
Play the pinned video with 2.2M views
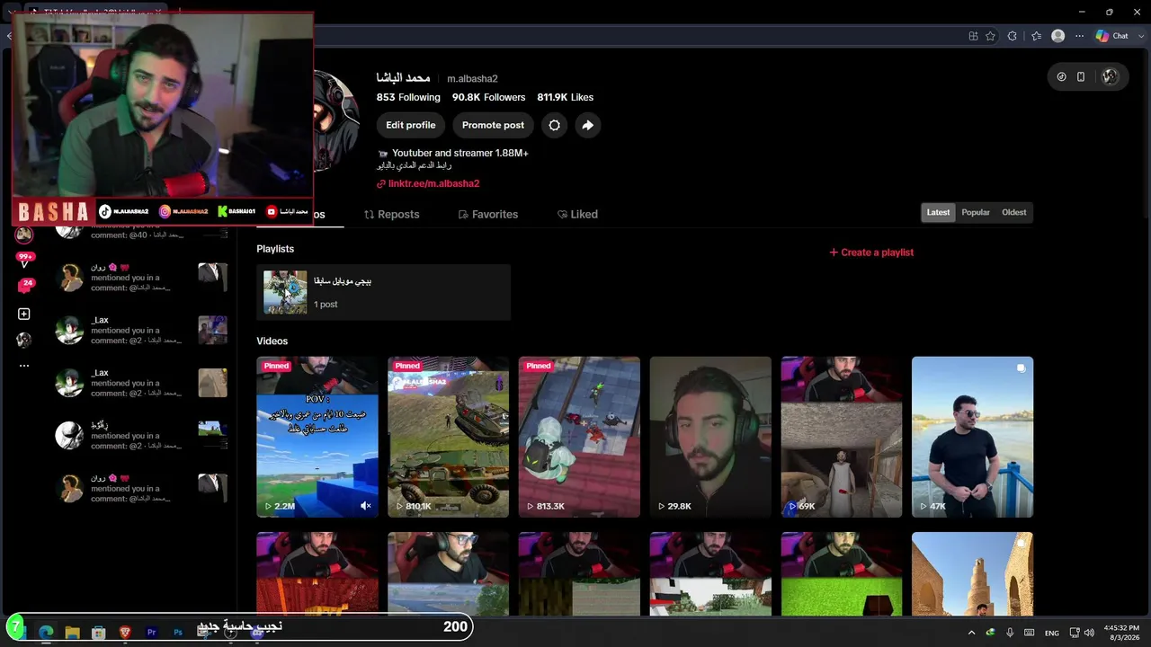point(317,437)
